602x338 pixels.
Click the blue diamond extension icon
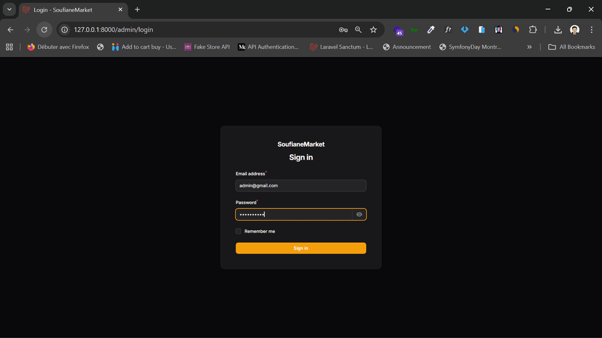(x=464, y=29)
